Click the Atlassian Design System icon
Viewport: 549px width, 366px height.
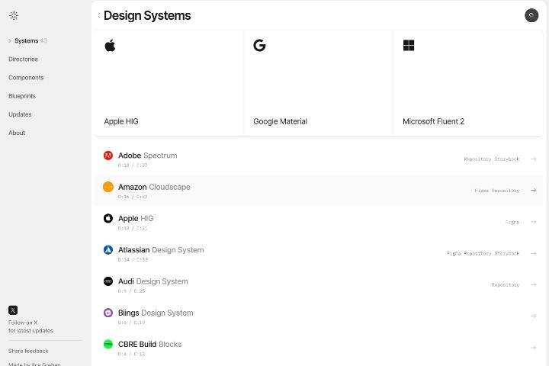108,250
